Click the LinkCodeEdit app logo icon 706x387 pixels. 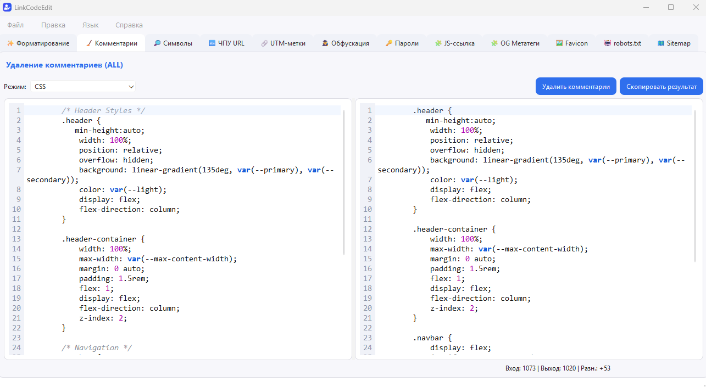click(x=7, y=7)
